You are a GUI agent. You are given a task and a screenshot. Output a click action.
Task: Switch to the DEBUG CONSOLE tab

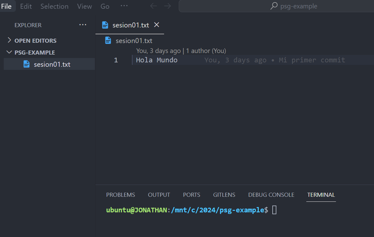tap(271, 195)
